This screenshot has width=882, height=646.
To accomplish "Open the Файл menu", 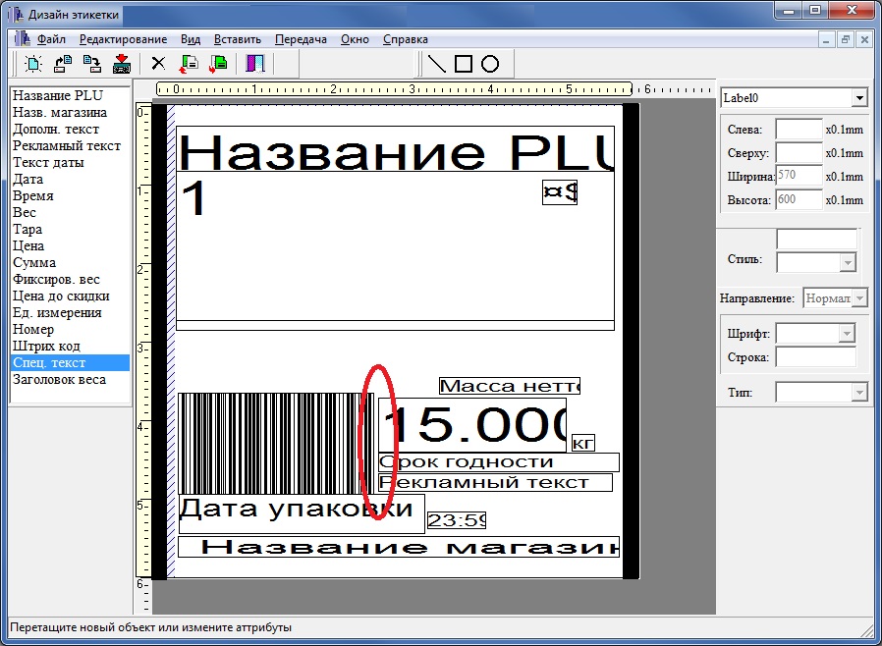I will click(x=51, y=39).
